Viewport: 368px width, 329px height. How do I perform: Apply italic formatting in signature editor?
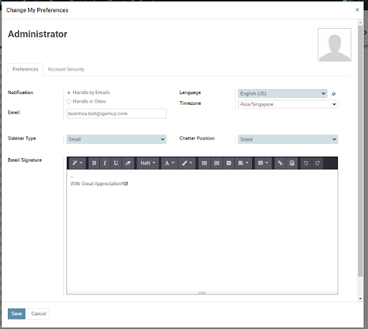coord(105,163)
